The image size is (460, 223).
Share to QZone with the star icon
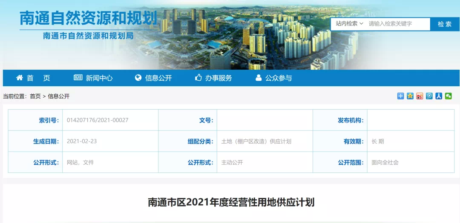[410, 96]
